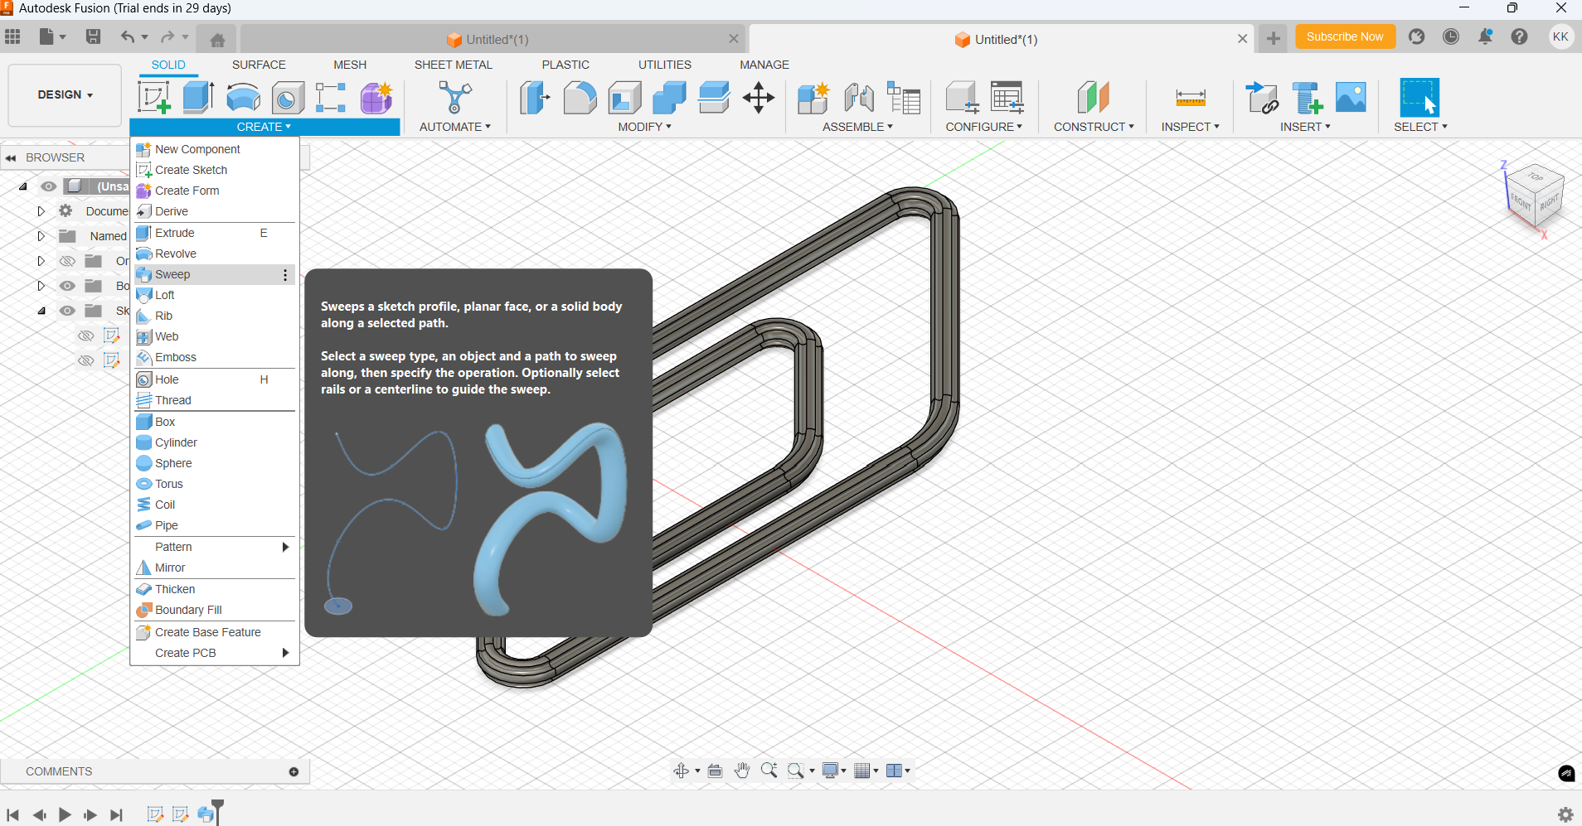Image resolution: width=1582 pixels, height=826 pixels.
Task: Collapse the Browser panel arrows
Action: (11, 157)
